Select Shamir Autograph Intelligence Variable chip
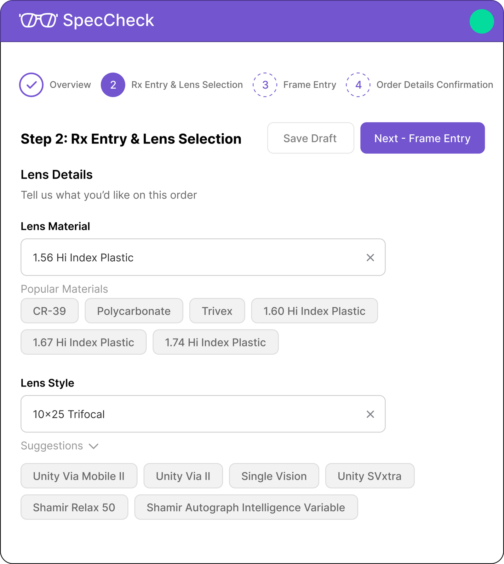 click(246, 508)
